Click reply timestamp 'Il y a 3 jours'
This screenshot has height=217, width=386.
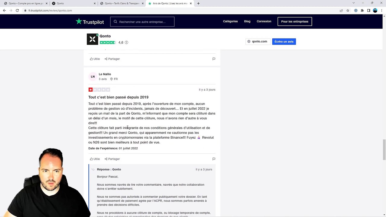pos(204,169)
